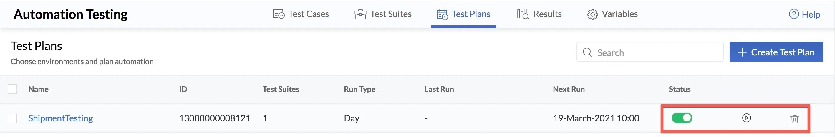Click the magnifier icon in Search box

(587, 52)
